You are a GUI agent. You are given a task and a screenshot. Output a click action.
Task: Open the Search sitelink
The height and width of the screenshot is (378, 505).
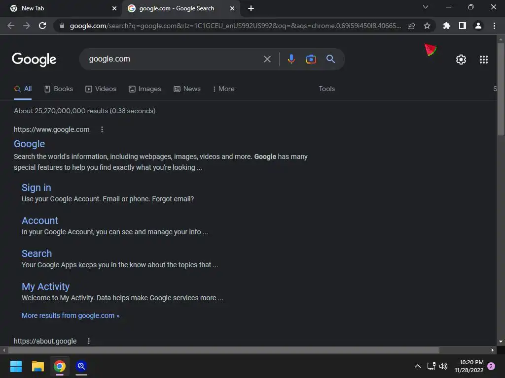coord(36,253)
